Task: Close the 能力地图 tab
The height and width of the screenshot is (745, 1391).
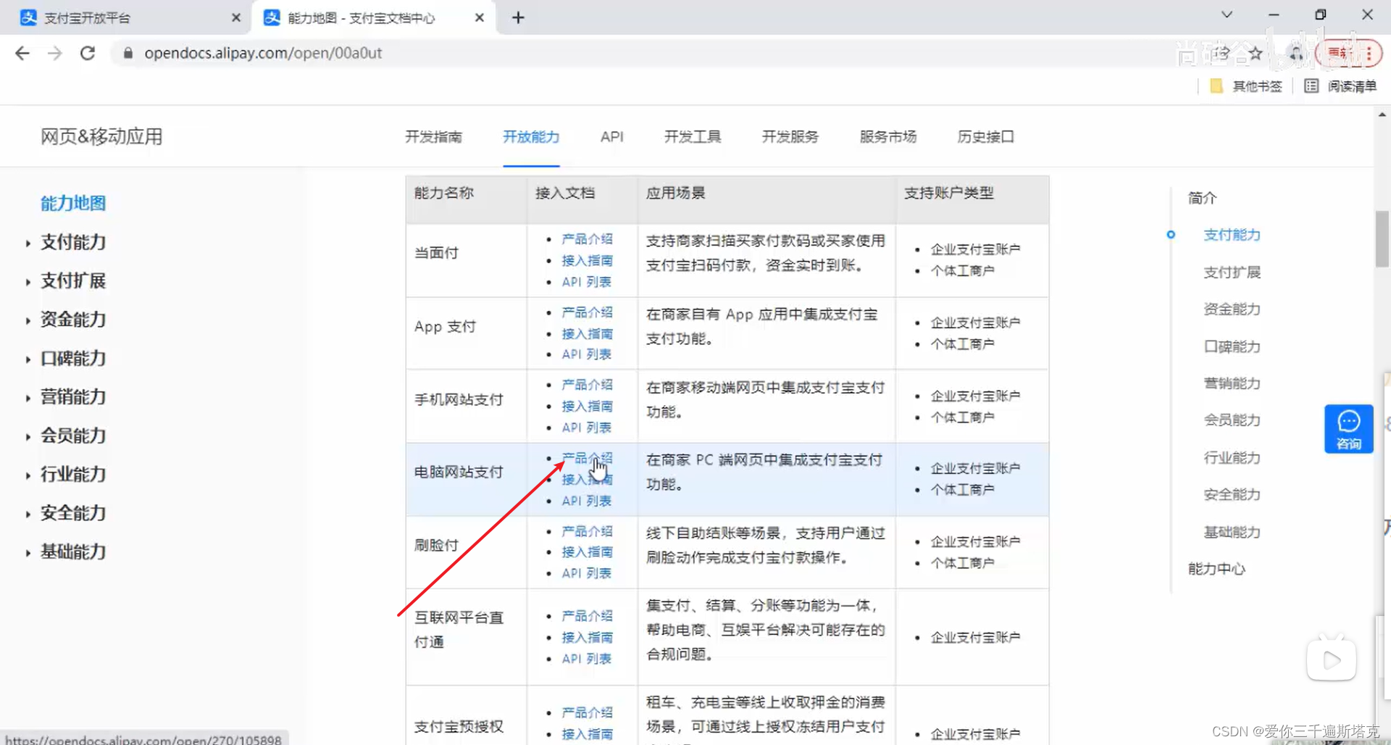Action: tap(479, 17)
